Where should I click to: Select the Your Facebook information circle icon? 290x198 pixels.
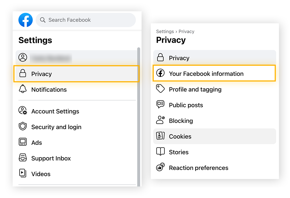click(x=160, y=73)
